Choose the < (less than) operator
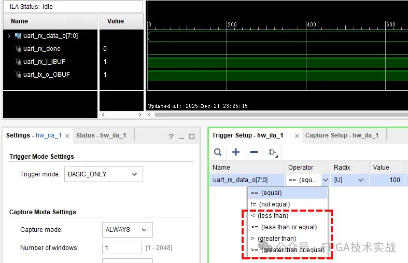Image resolution: width=408 pixels, height=263 pixels. [269, 216]
